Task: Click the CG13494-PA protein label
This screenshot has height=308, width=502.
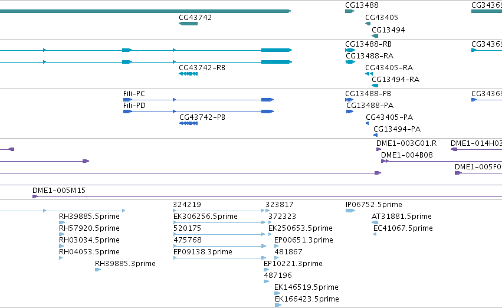Action: (x=397, y=129)
